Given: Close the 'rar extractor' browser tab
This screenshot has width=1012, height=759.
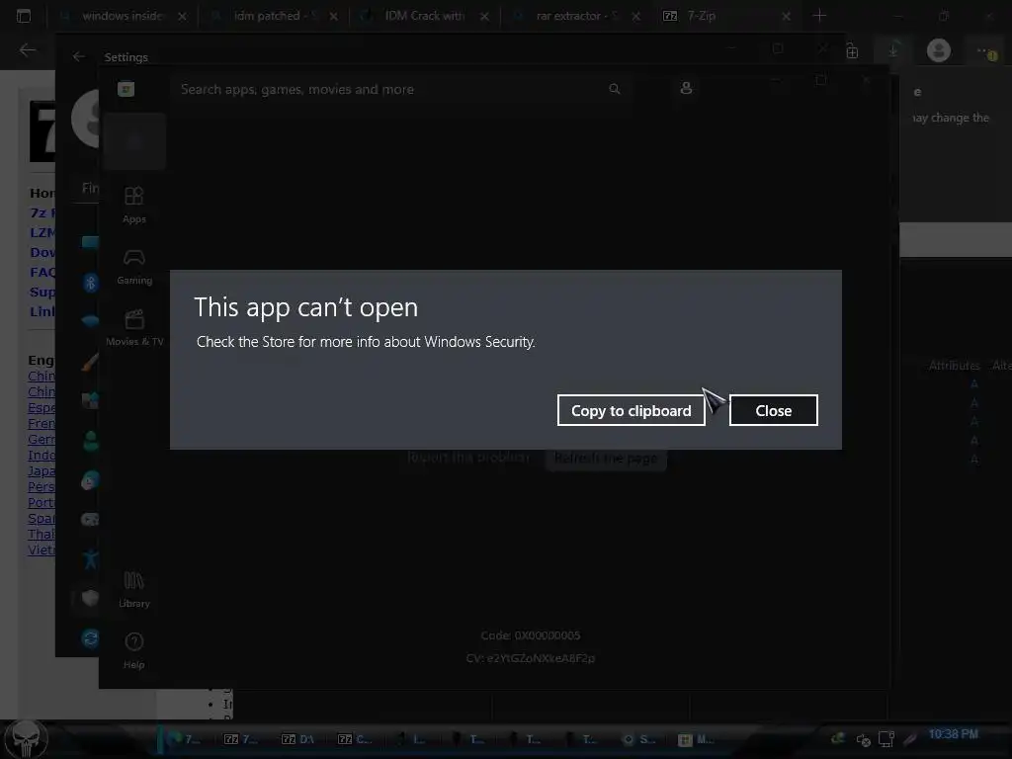Looking at the screenshot, I should 635,16.
